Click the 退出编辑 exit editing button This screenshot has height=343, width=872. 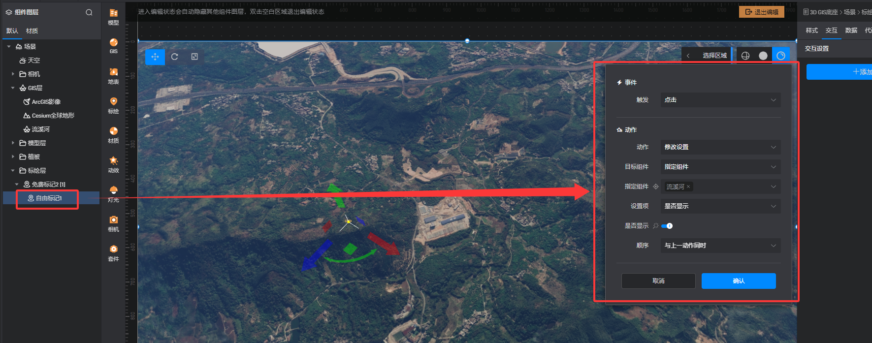(761, 12)
